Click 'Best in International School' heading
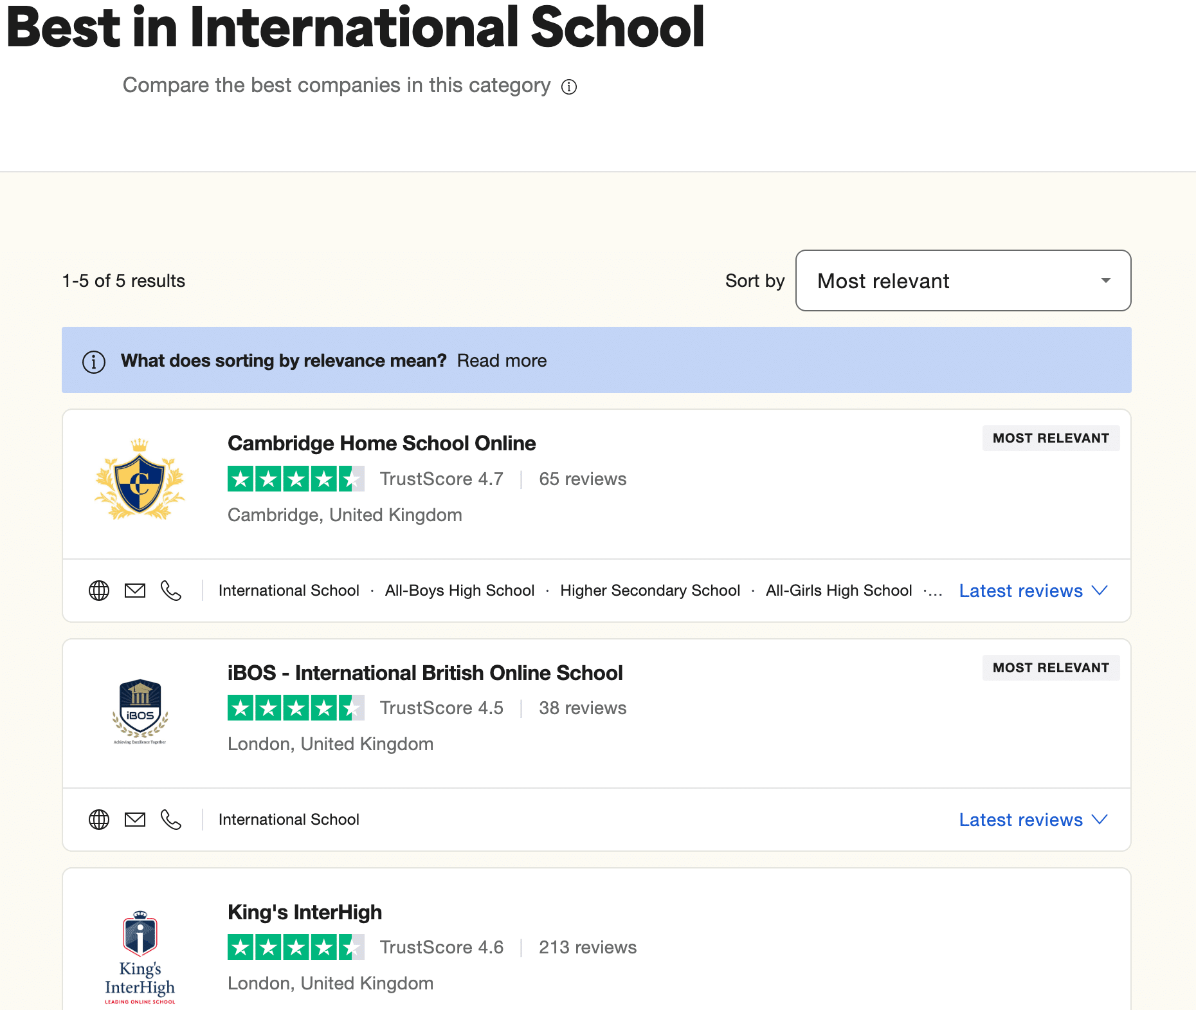The width and height of the screenshot is (1196, 1010). pos(356,27)
